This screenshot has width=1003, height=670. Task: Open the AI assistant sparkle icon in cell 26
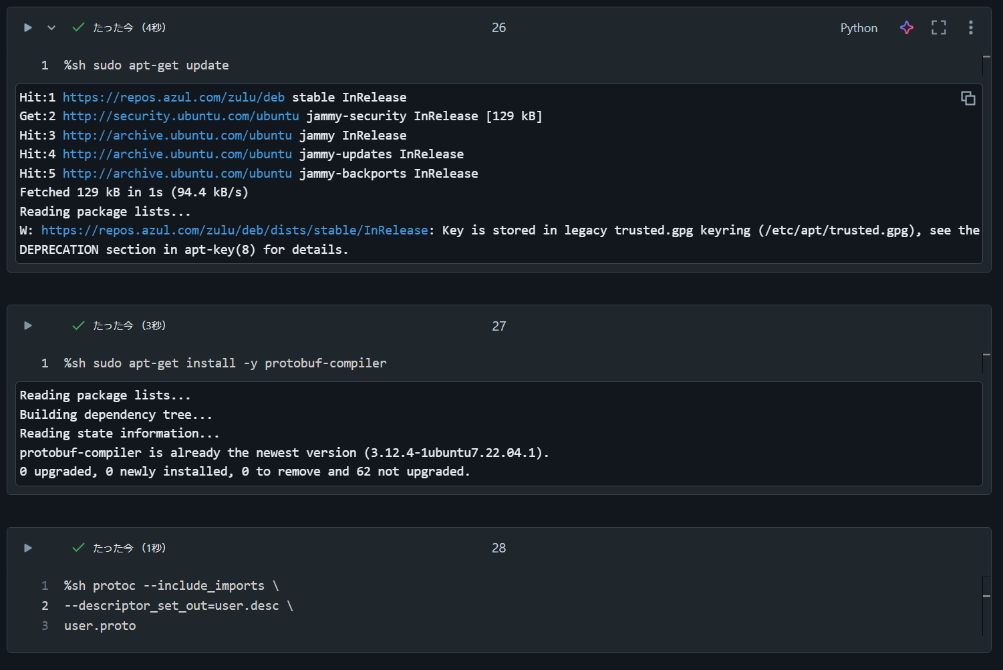pyautogui.click(x=907, y=27)
